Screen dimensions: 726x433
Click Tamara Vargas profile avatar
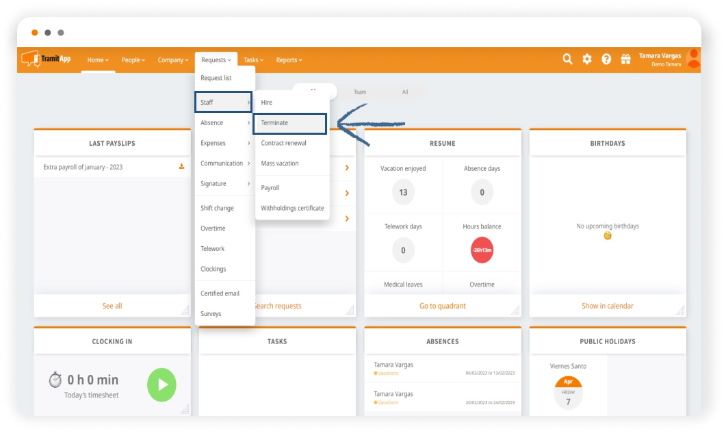[x=693, y=59]
